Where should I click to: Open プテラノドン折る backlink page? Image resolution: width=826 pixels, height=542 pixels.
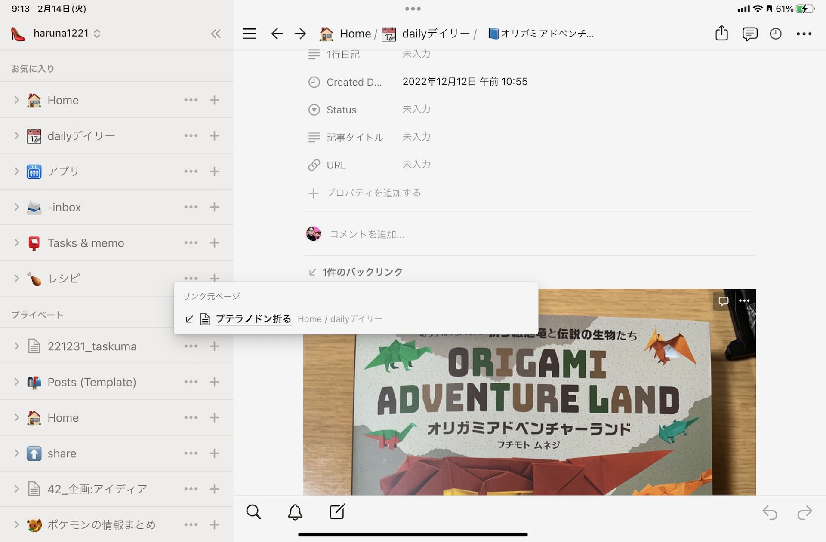click(x=253, y=319)
